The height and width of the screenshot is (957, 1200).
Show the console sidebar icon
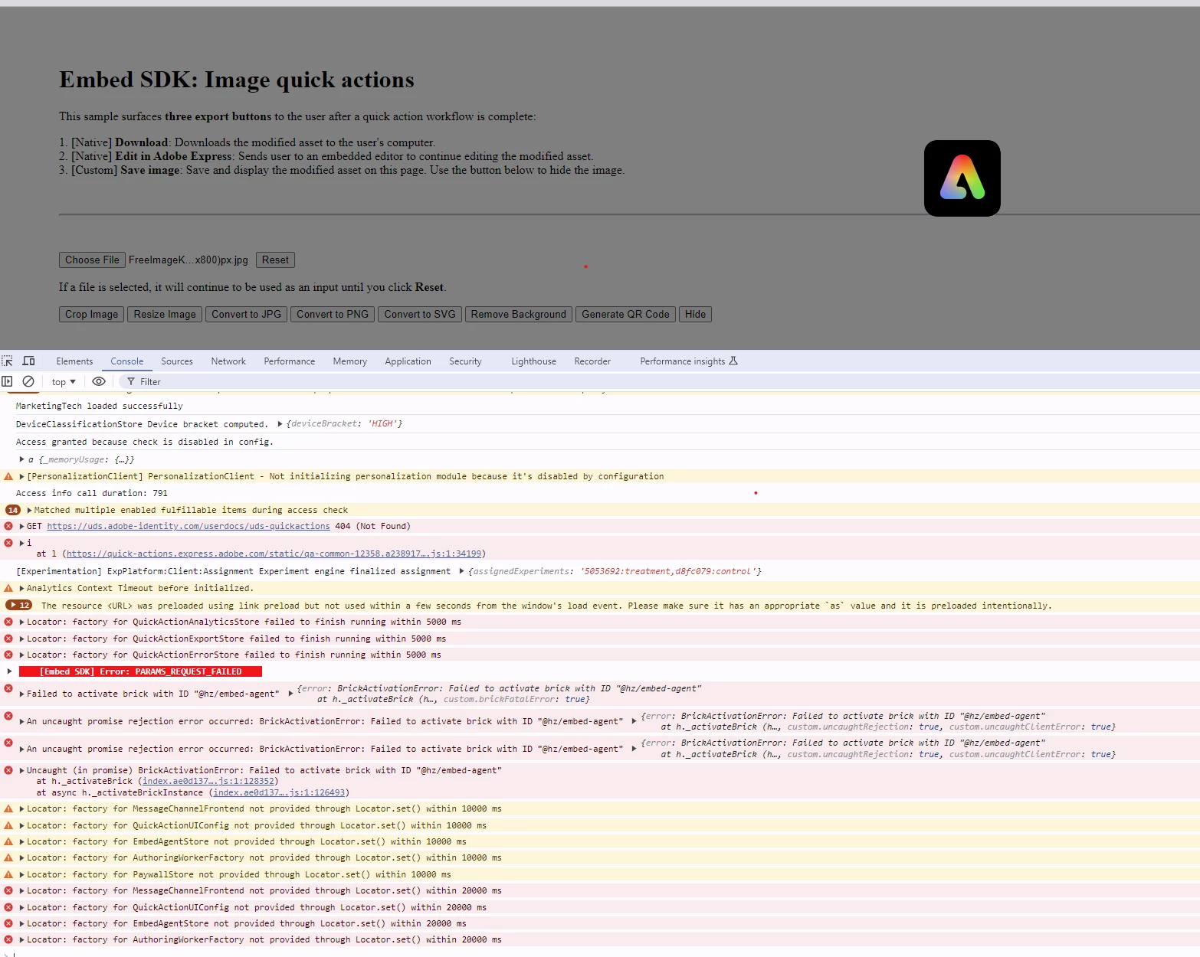pyautogui.click(x=7, y=381)
